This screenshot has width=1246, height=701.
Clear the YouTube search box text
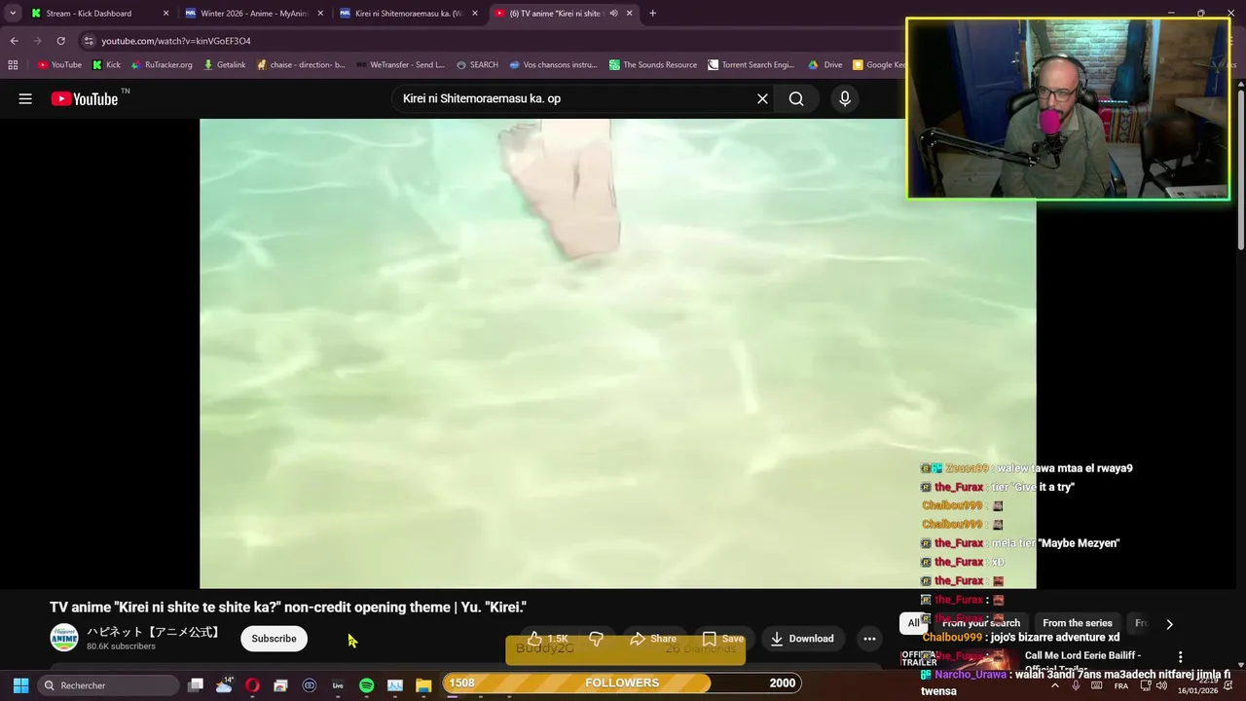tap(762, 98)
